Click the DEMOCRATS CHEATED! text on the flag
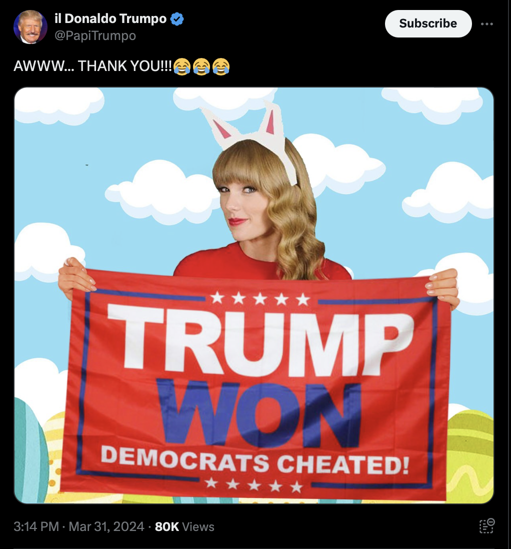 pos(255,461)
